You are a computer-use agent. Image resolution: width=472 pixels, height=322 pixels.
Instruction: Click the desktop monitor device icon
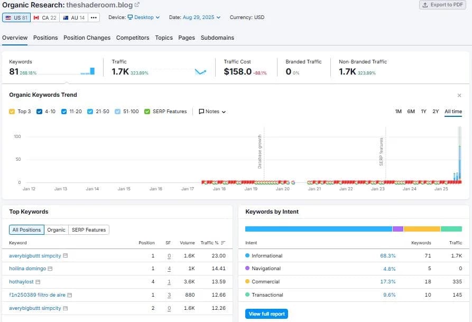(130, 17)
